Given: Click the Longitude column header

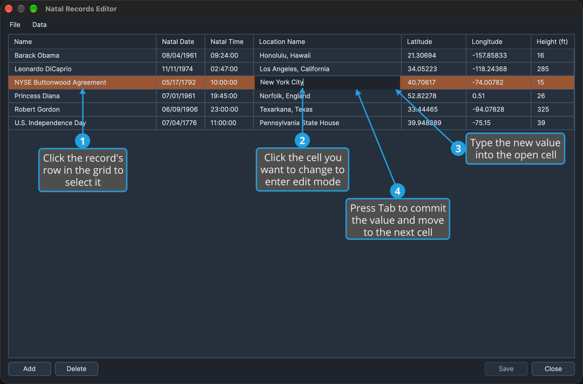Looking at the screenshot, I should tap(498, 42).
